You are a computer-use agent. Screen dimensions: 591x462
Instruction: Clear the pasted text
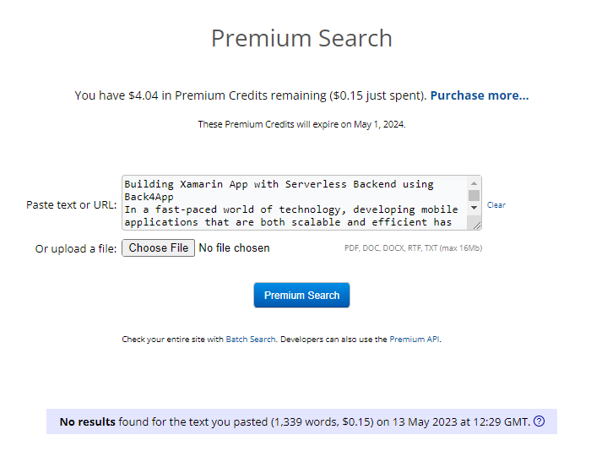496,205
